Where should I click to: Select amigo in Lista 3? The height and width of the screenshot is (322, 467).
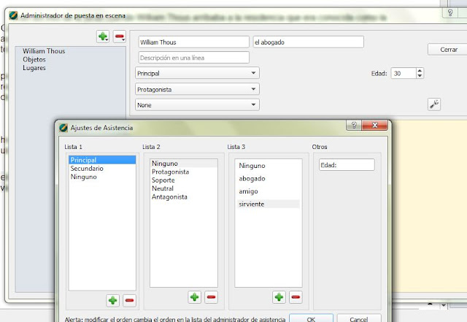[x=269, y=191]
